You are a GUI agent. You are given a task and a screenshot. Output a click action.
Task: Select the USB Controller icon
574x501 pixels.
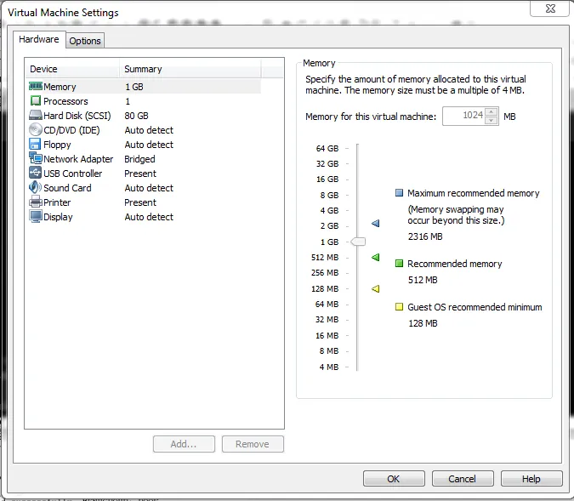[35, 173]
